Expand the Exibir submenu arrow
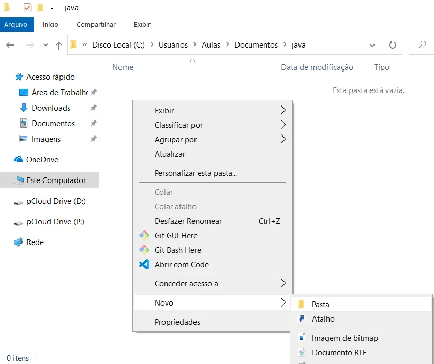434x364 pixels. pyautogui.click(x=283, y=110)
